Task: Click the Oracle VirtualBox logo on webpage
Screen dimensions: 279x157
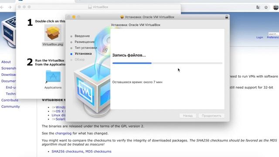Action: pyautogui.click(x=9, y=32)
